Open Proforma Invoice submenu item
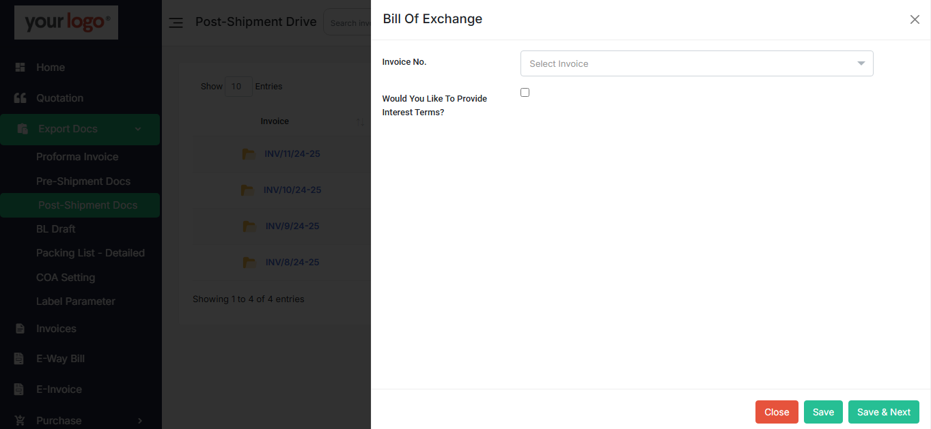The width and height of the screenshot is (931, 429). (77, 157)
